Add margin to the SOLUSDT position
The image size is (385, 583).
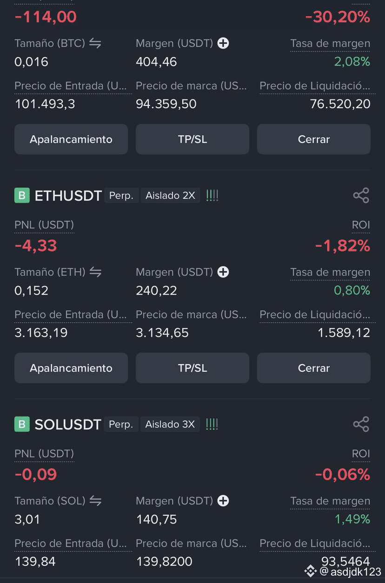pos(223,500)
